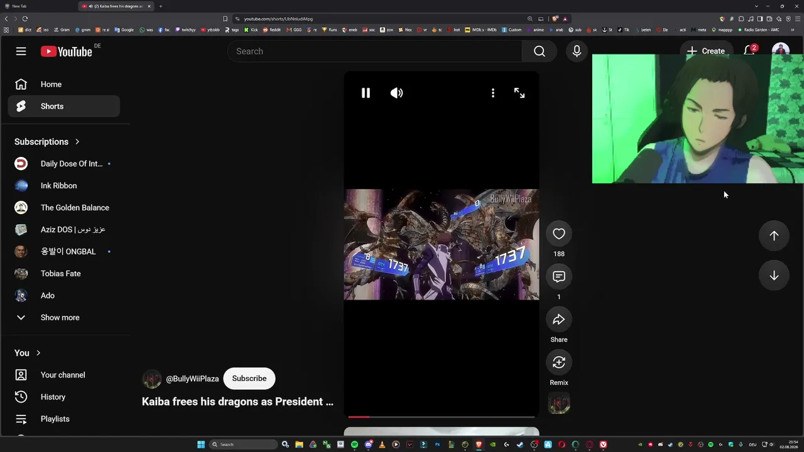Click the taskbar Search box

point(243,444)
